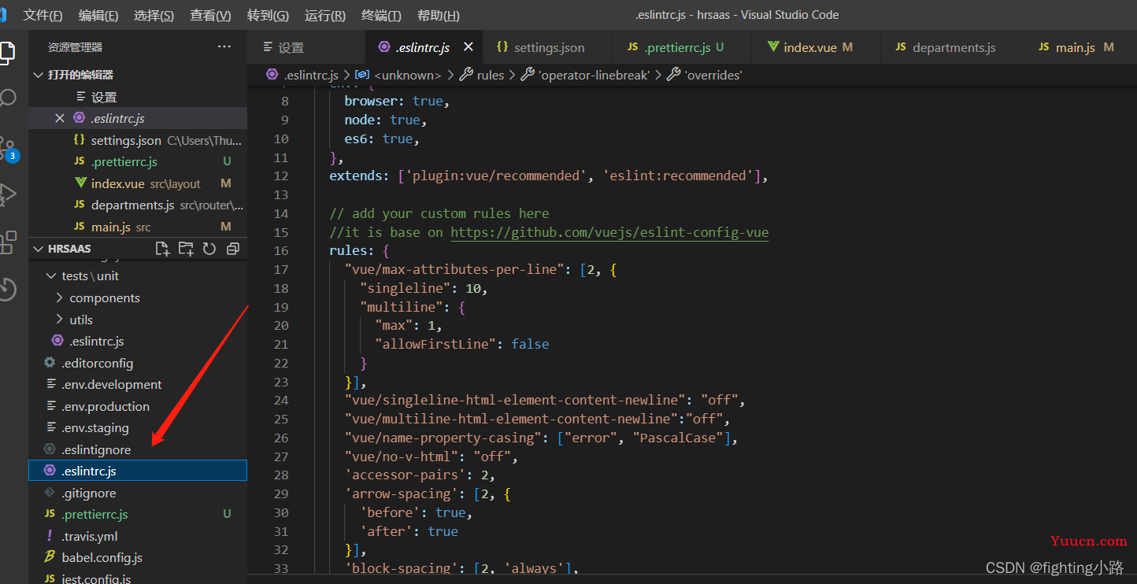This screenshot has width=1137, height=584.
Task: Select .eslintrc.js in the breadcrumb
Action: click(x=310, y=75)
